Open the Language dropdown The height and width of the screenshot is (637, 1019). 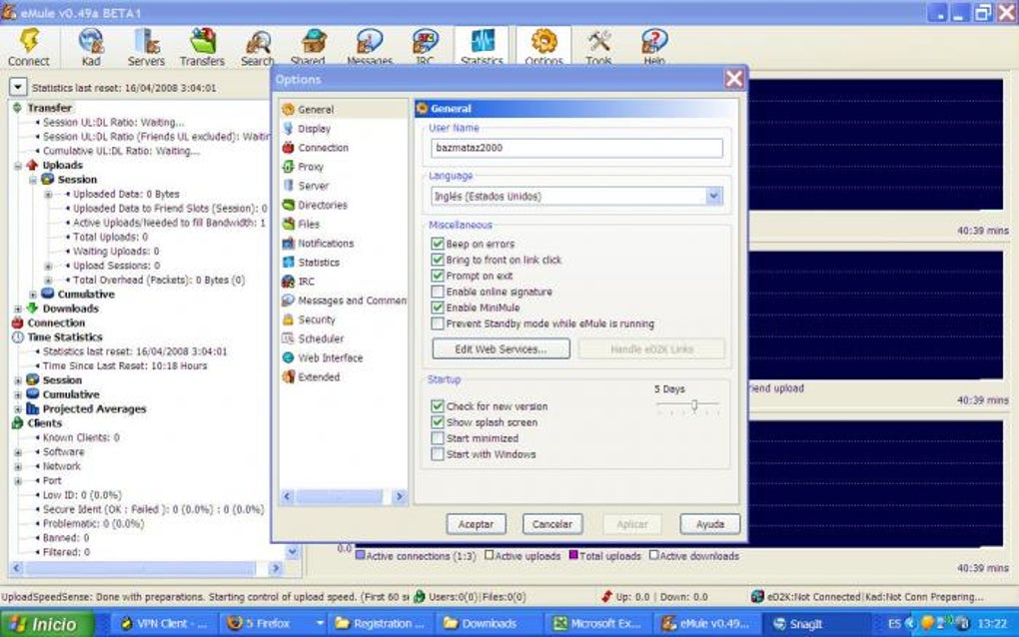[x=713, y=196]
